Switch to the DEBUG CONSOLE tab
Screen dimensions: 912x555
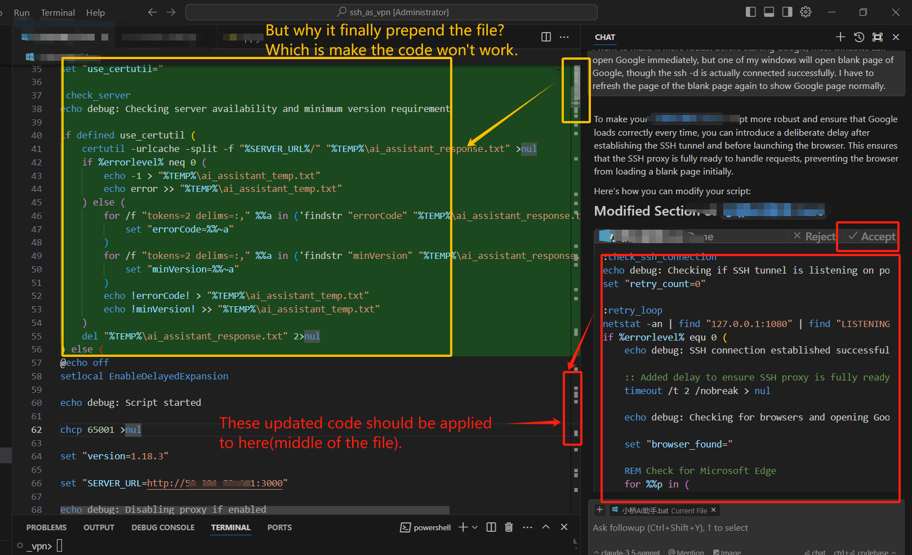163,527
